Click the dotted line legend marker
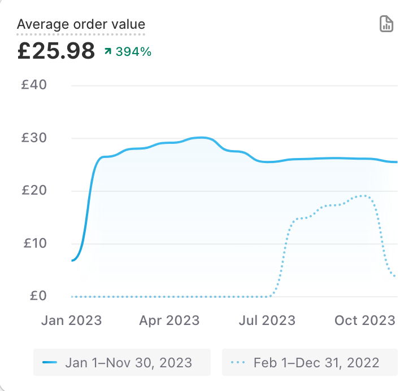 pos(238,362)
